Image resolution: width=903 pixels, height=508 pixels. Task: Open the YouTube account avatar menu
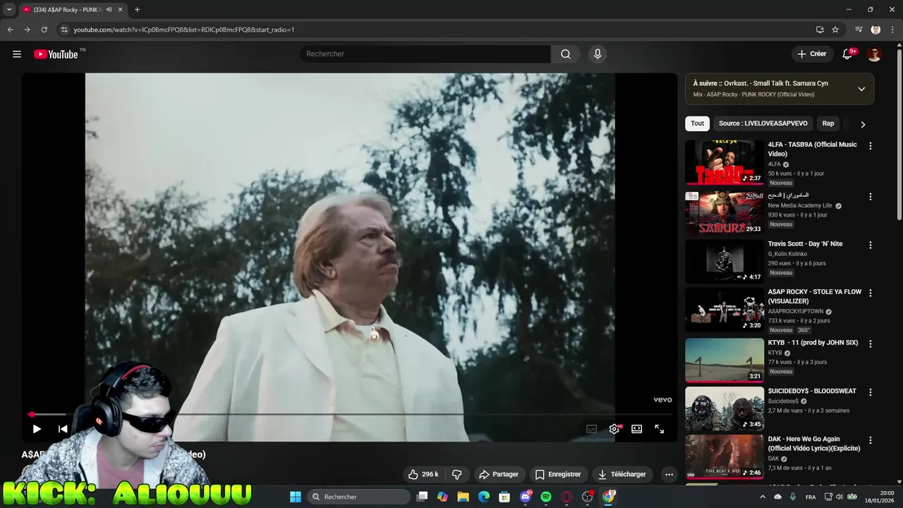coord(874,54)
